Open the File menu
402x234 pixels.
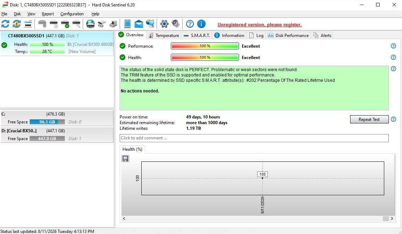[4, 14]
